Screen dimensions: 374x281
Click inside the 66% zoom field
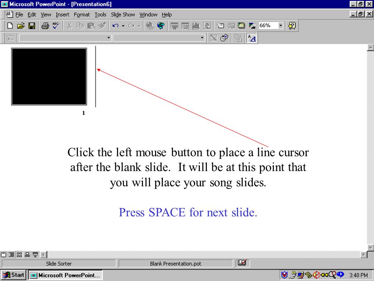[x=268, y=26]
